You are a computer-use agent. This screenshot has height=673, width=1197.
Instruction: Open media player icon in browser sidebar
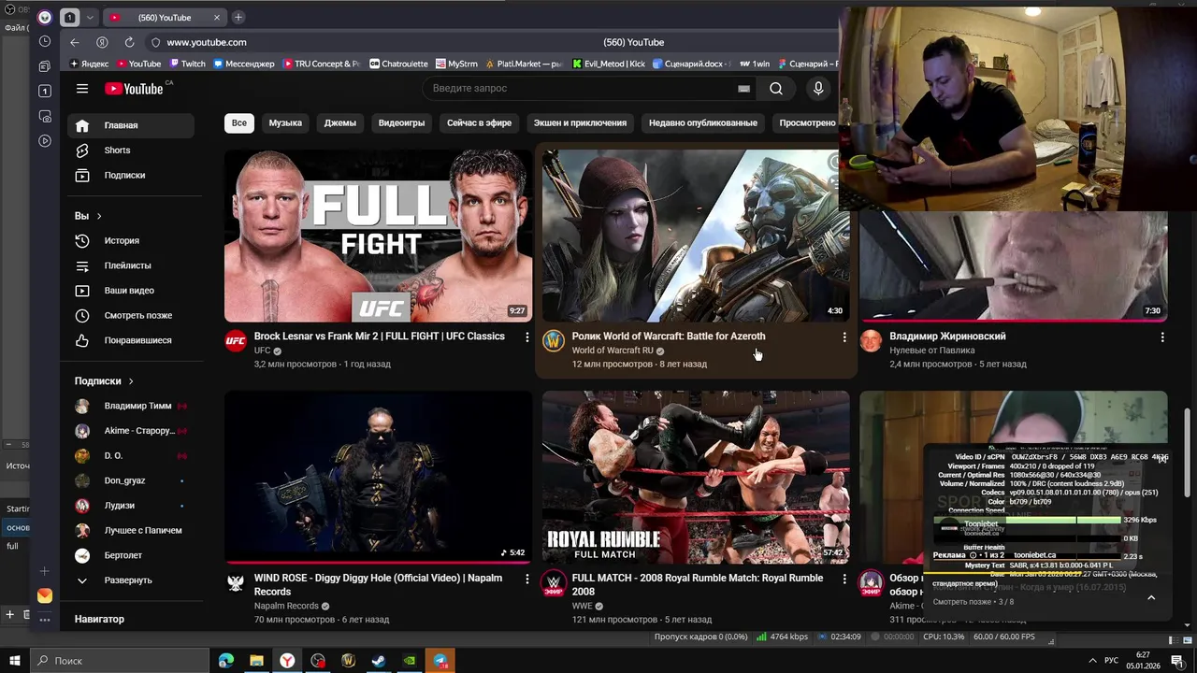point(45,141)
